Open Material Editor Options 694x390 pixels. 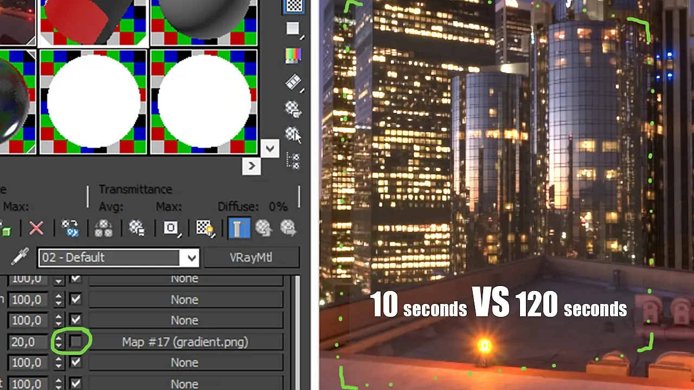pos(293,108)
